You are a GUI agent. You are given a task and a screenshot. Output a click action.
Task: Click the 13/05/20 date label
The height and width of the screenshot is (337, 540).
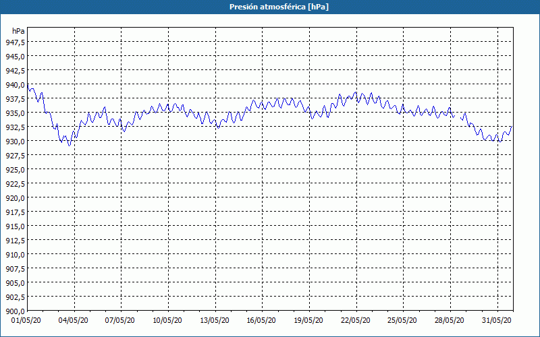click(214, 321)
